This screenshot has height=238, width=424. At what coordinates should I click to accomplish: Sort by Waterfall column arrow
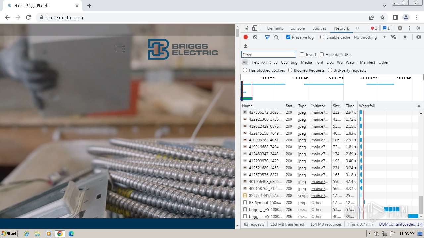click(419, 106)
